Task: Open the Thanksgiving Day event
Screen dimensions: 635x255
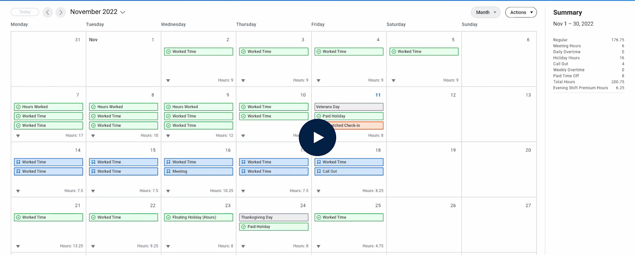Action: point(274,217)
